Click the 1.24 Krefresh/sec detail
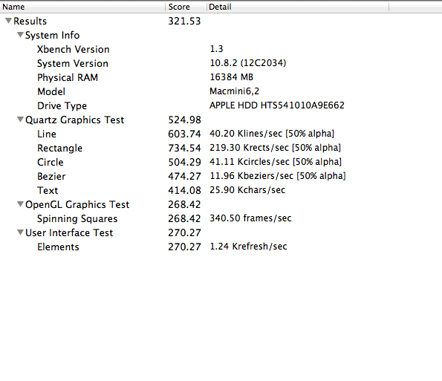The image size is (442, 381). [x=248, y=247]
